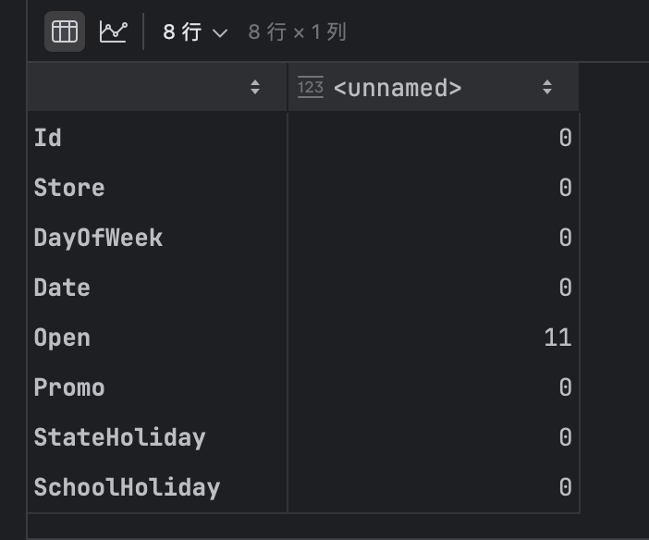The height and width of the screenshot is (540, 649).
Task: Select the Open row label
Action: tap(62, 337)
